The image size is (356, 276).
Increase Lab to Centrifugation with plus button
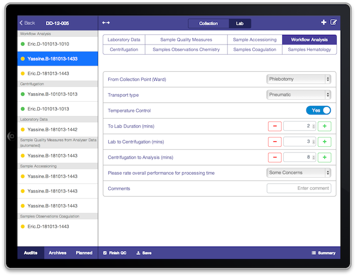324,142
